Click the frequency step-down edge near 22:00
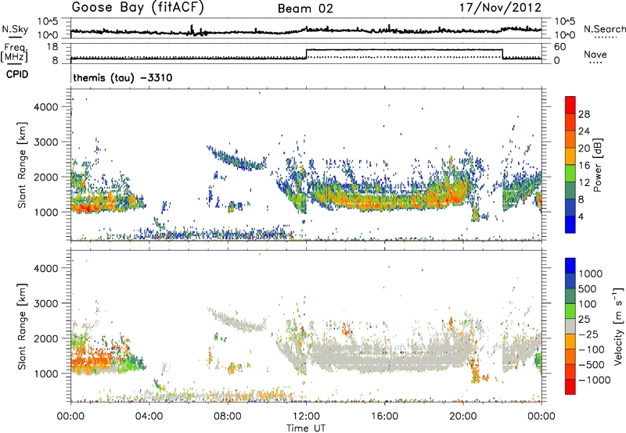 (502, 54)
